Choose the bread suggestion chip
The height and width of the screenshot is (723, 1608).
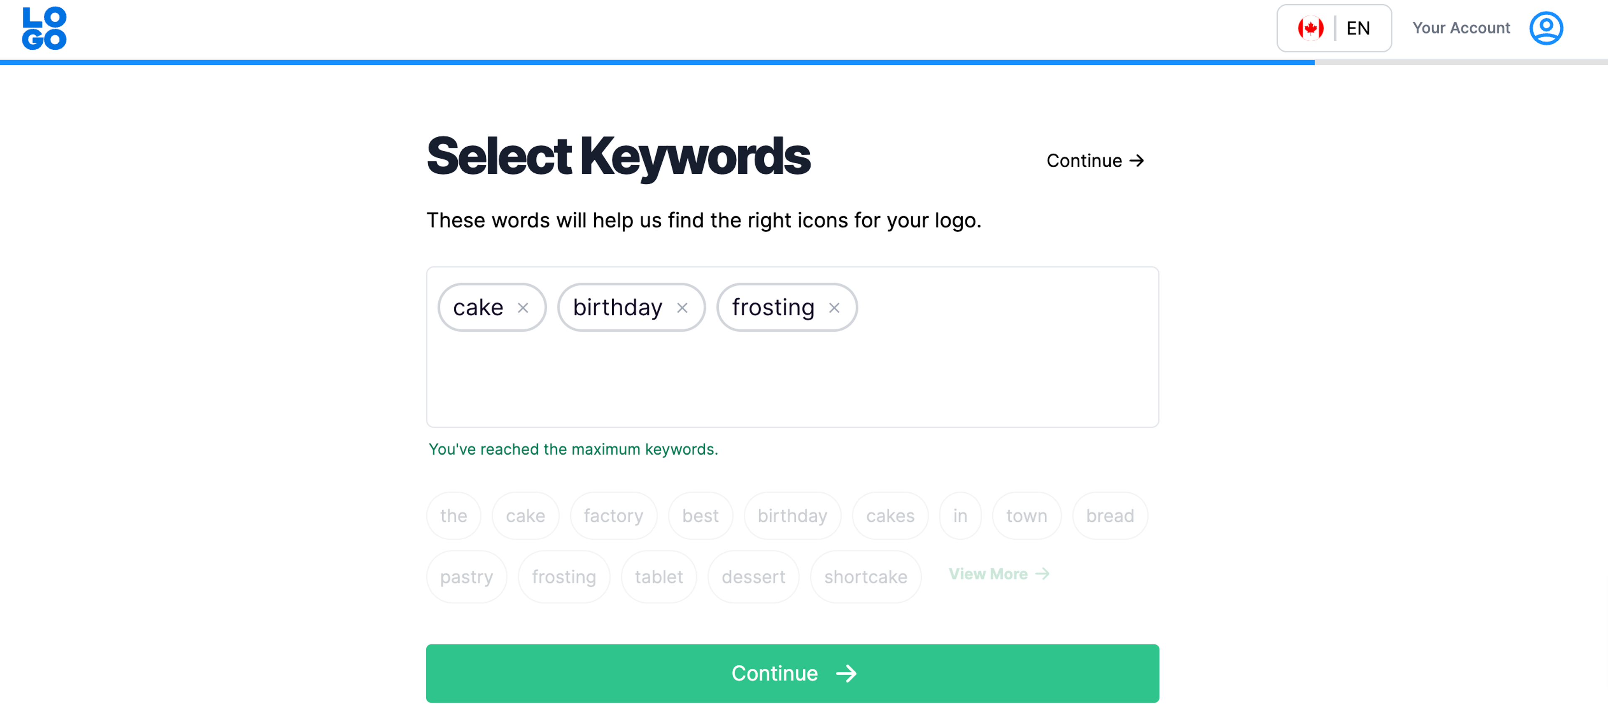click(x=1109, y=516)
